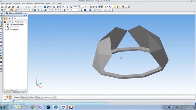Close the model tree panel
This screenshot has width=196, height=110.
(26, 16)
